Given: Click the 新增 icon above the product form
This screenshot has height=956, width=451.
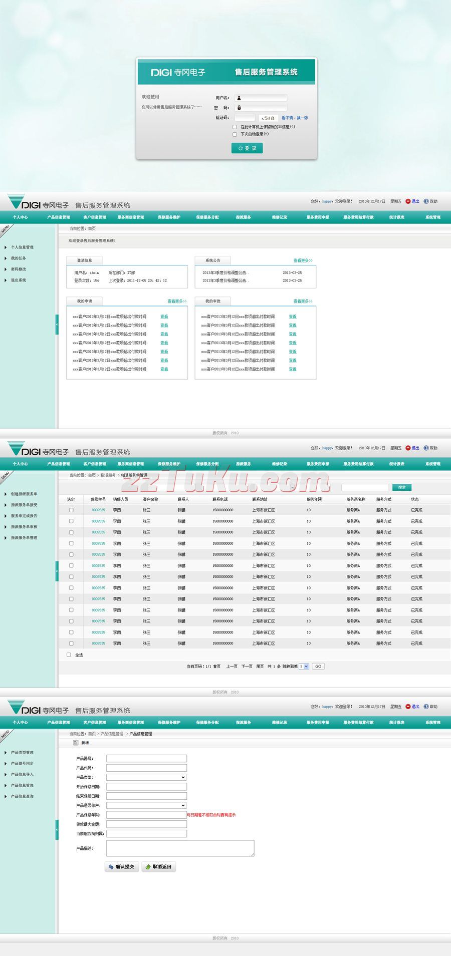Looking at the screenshot, I should [x=76, y=743].
